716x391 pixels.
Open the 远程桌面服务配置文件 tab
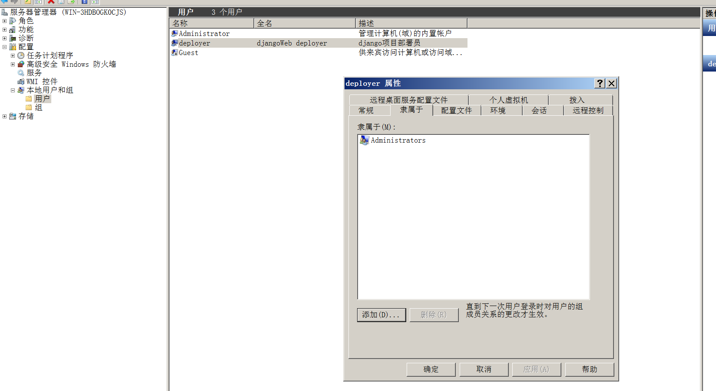pyautogui.click(x=409, y=99)
